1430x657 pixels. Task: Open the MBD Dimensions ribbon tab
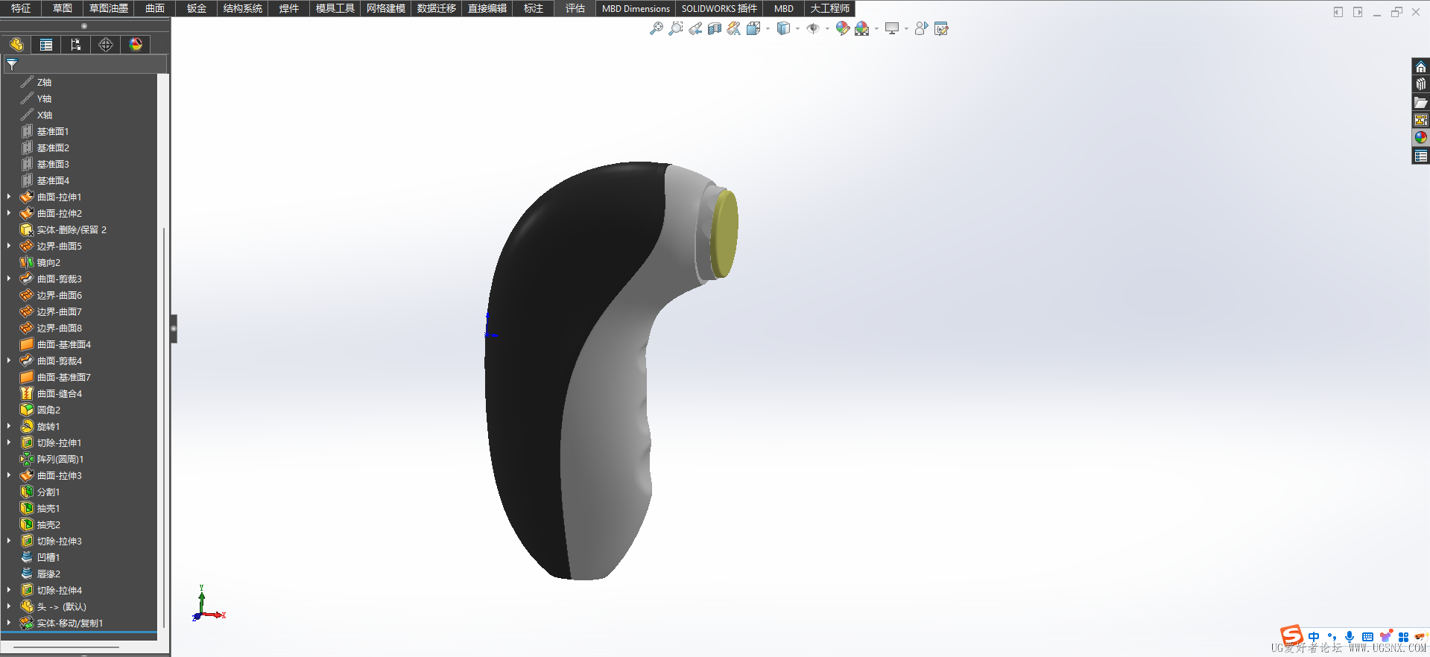click(x=636, y=8)
